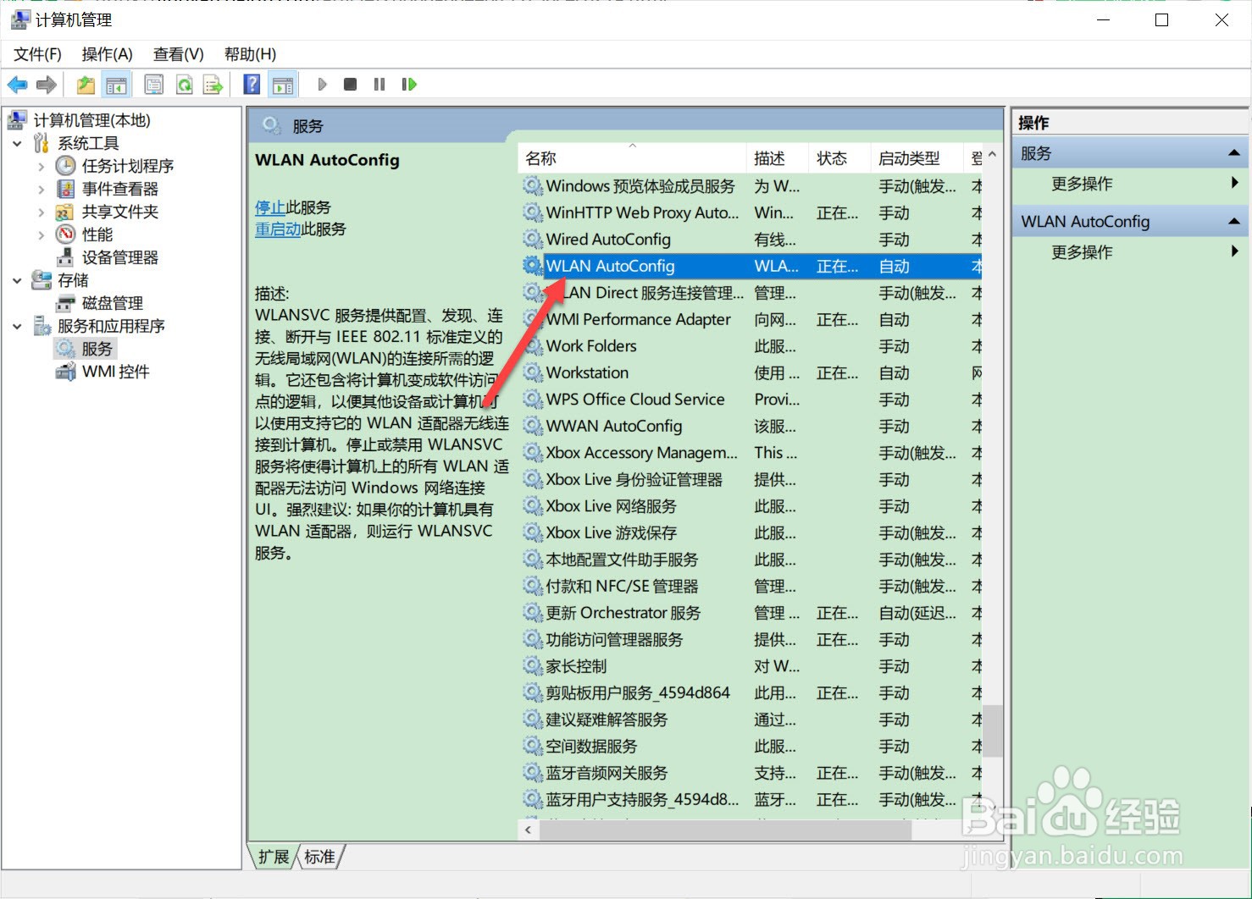Select 服务 node in the tree
Image resolution: width=1252 pixels, height=899 pixels.
tap(97, 349)
